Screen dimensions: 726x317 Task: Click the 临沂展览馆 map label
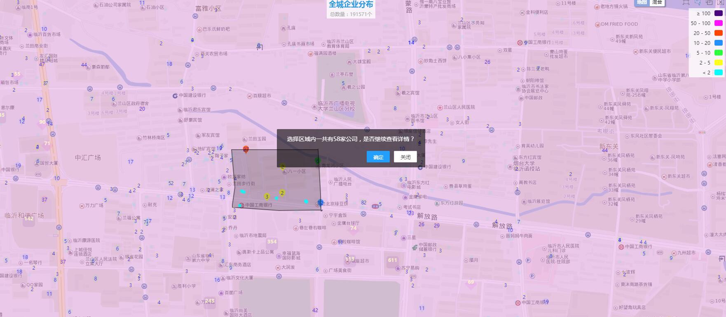[539, 201]
